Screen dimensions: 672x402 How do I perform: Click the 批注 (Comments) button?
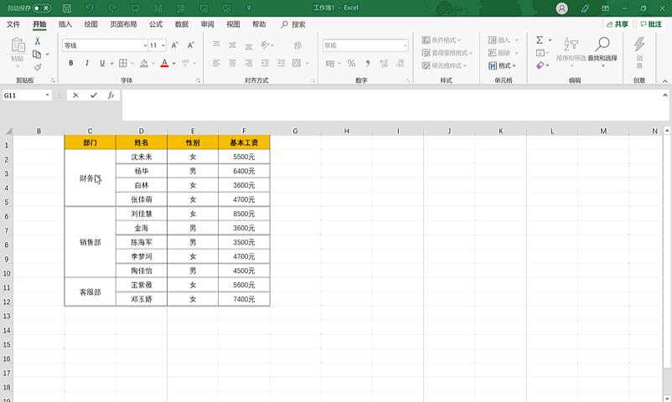[x=650, y=24]
